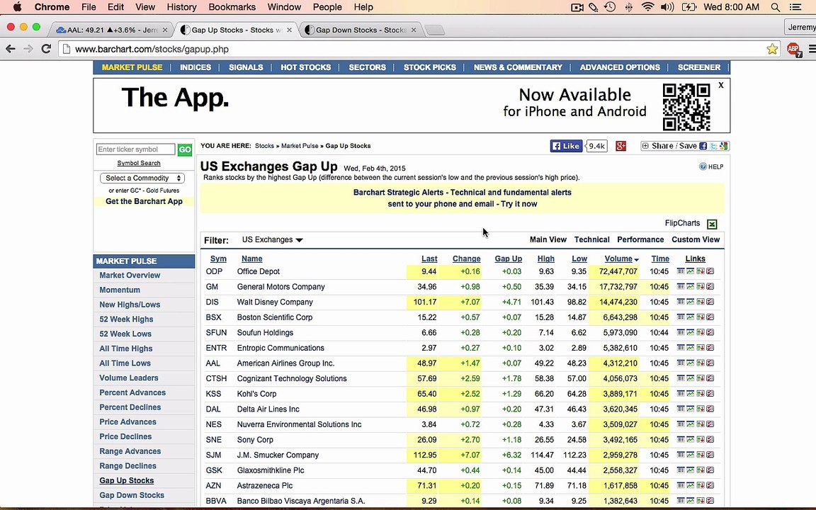The image size is (816, 510).
Task: Open chart icon for General Motors row
Action: [690, 286]
